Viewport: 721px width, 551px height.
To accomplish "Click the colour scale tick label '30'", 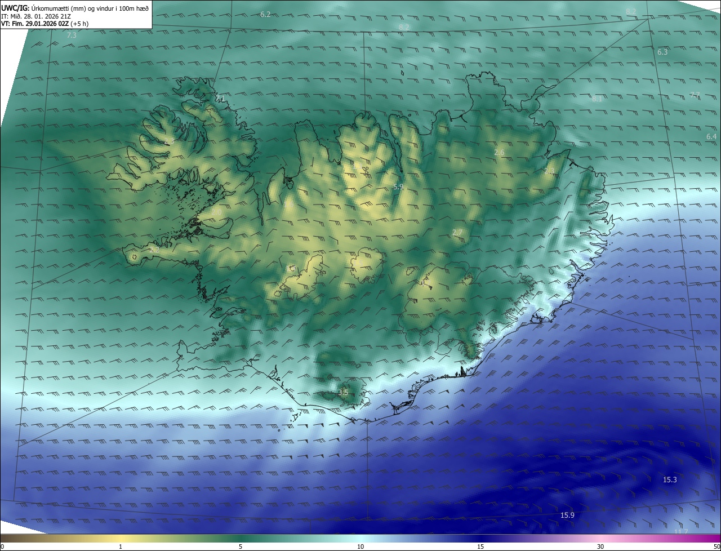I will tap(600, 546).
